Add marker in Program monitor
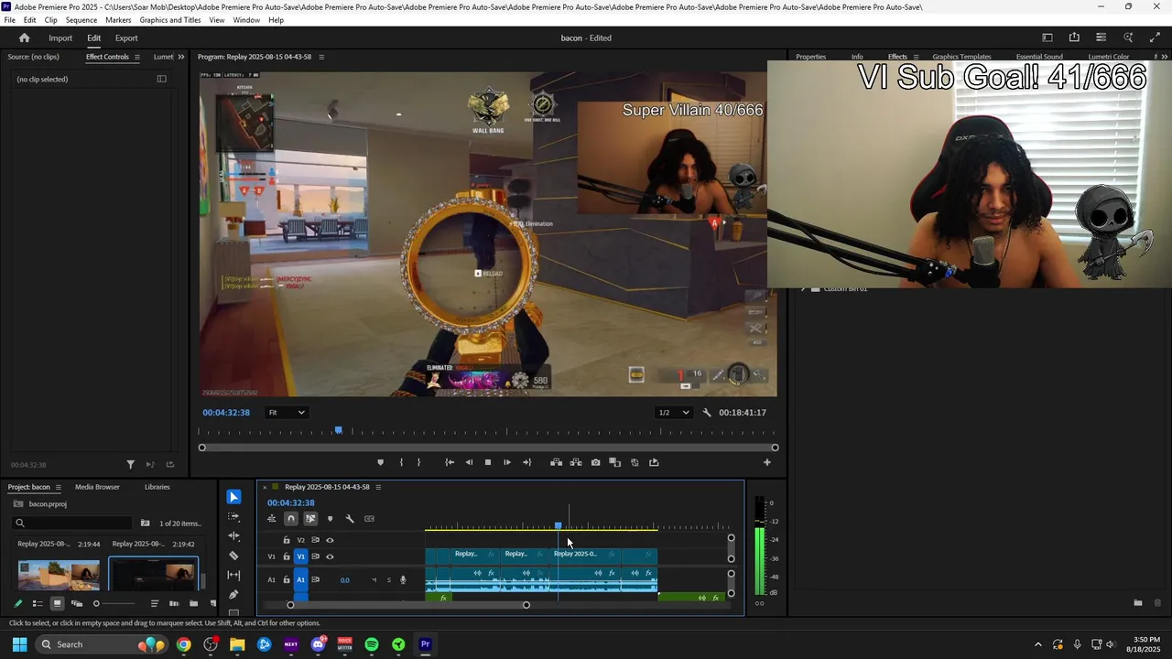This screenshot has height=659, width=1172. click(381, 462)
